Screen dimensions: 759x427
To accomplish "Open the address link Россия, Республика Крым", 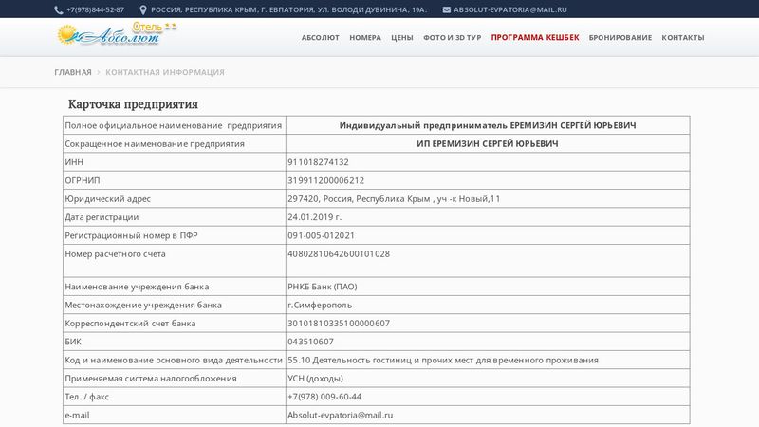I will coord(289,9).
